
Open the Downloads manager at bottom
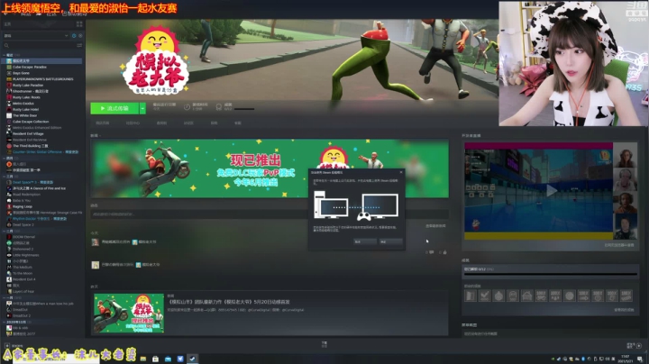[324, 344]
